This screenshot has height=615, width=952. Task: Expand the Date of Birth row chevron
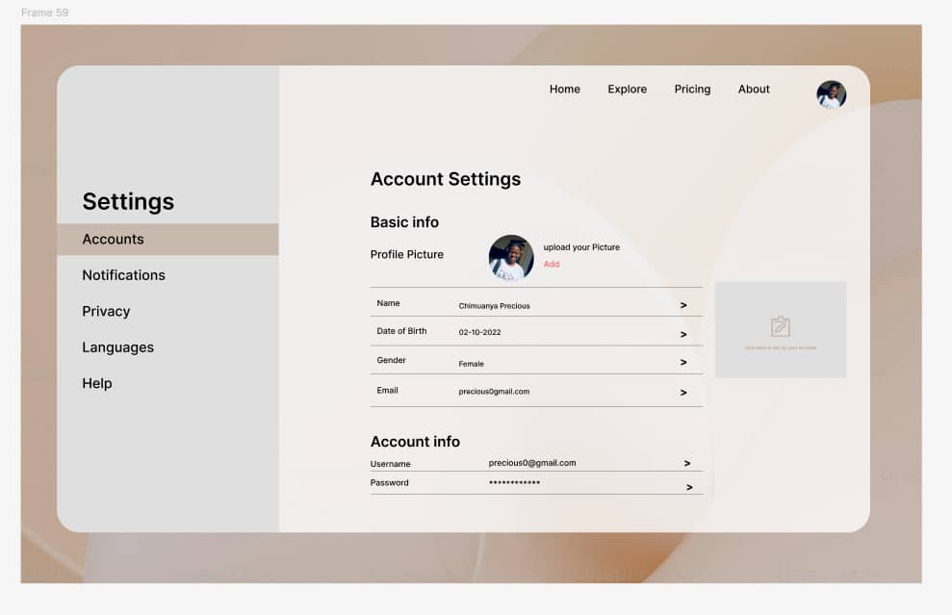(683, 335)
